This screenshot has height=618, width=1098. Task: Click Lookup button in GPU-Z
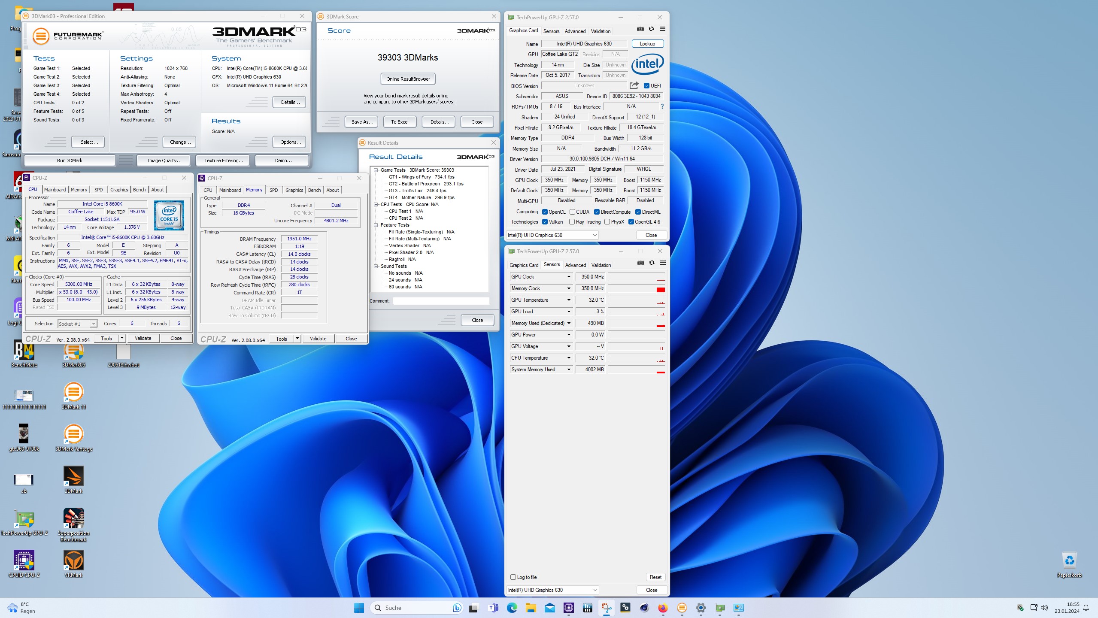[647, 44]
